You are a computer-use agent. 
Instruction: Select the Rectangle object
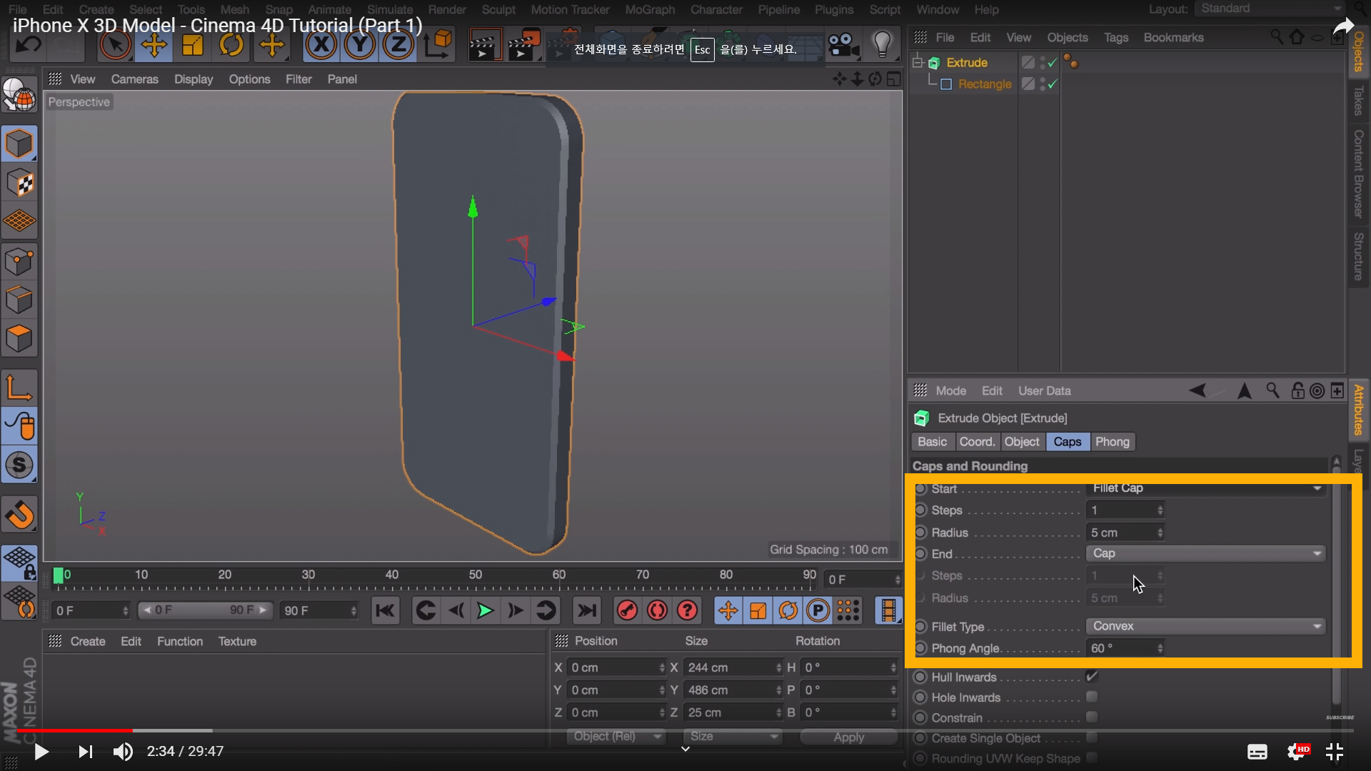point(985,84)
